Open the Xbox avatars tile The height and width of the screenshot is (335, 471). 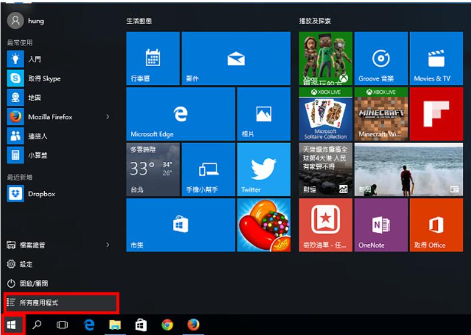[x=326, y=58]
